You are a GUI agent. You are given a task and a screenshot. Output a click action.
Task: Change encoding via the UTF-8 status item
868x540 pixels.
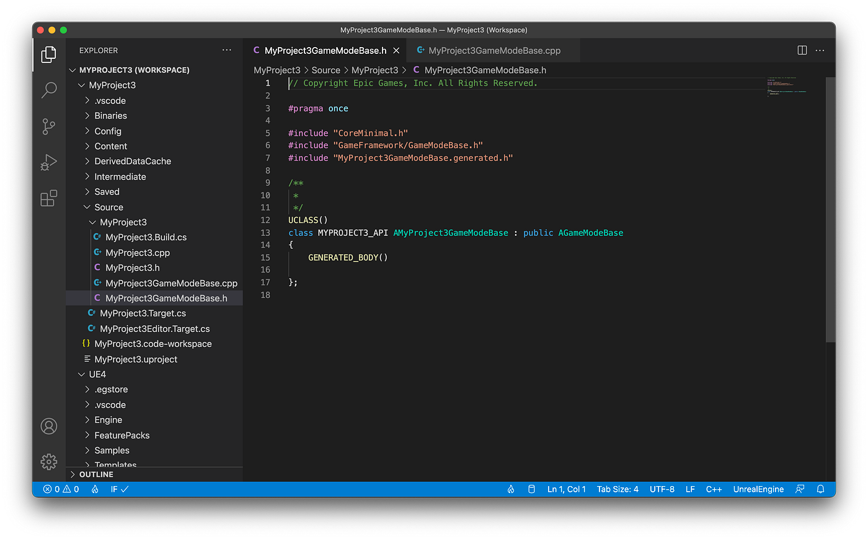(662, 489)
